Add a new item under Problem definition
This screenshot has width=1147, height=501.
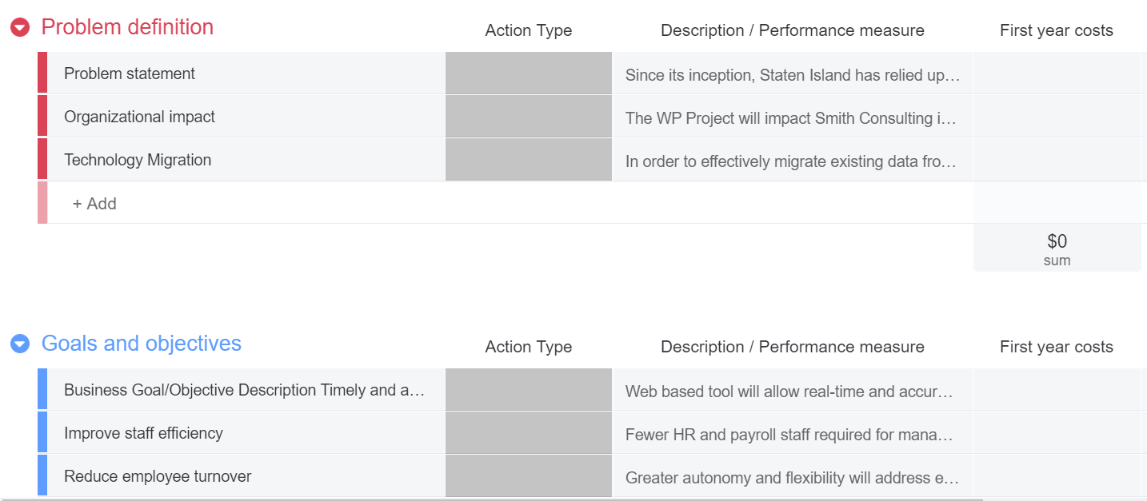94,203
